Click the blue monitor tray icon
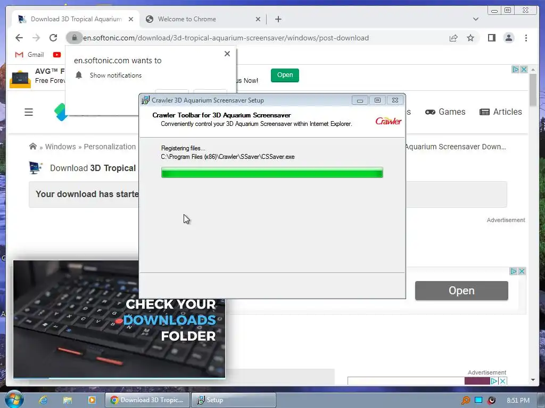Screen dimensions: 545x408 [478, 401]
